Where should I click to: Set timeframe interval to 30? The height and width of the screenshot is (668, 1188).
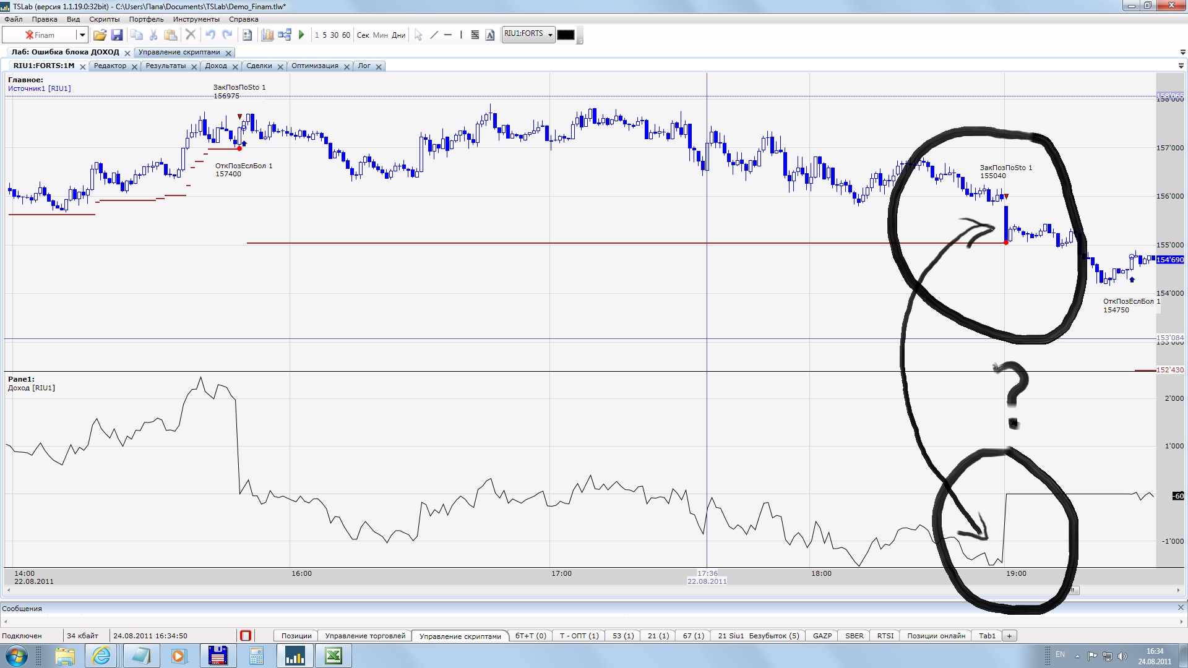[x=334, y=35]
